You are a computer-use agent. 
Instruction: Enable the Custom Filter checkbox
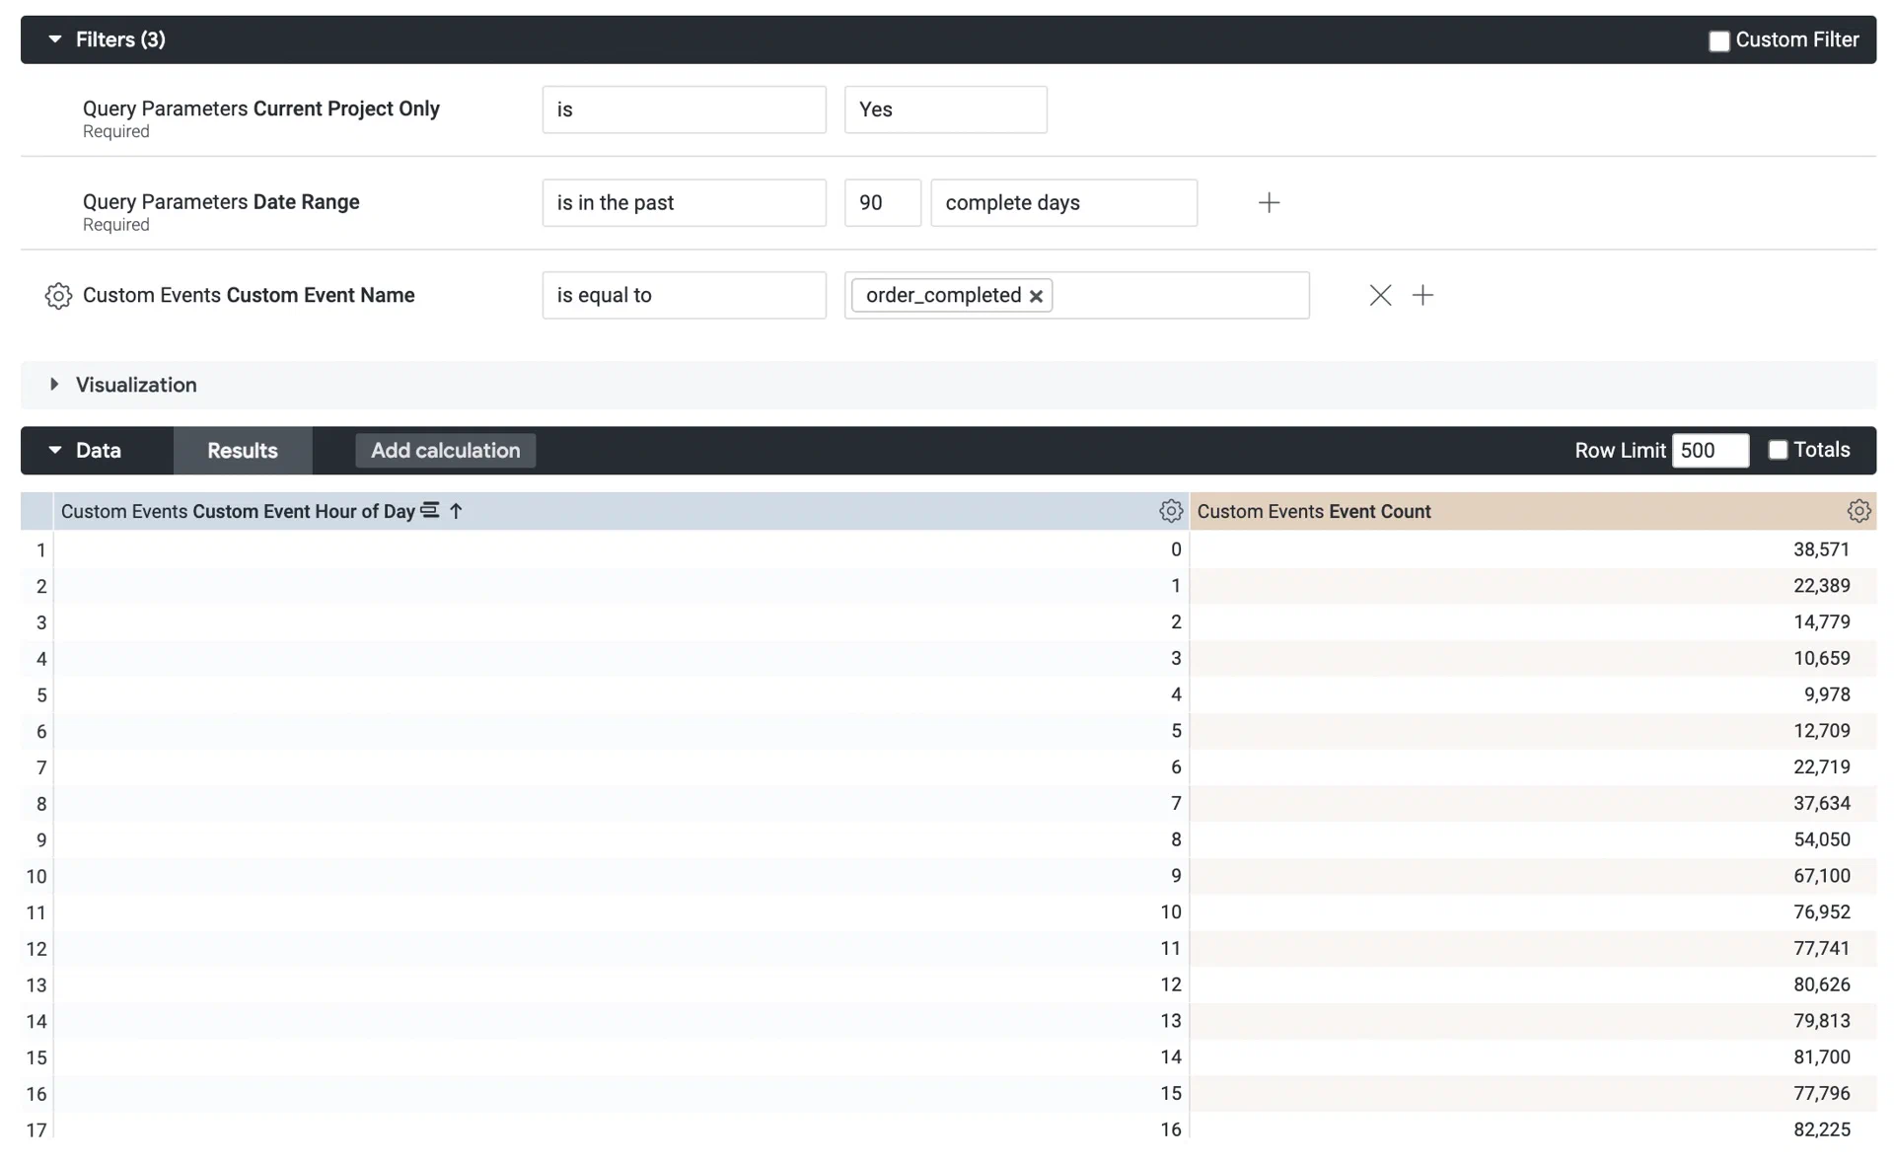point(1719,40)
